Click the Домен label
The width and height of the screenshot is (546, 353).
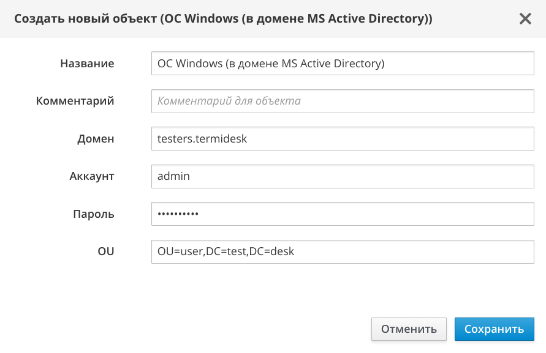(x=96, y=139)
